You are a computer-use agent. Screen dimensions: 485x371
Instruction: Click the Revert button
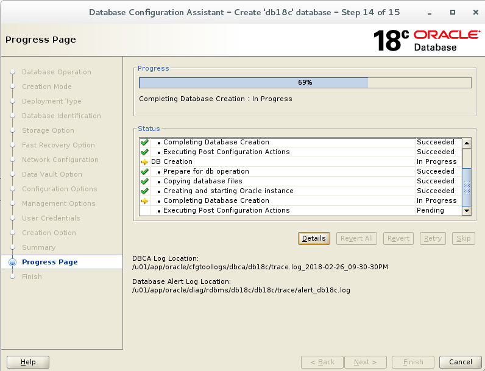pyautogui.click(x=398, y=238)
